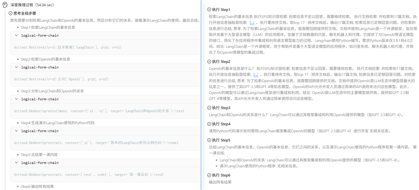Image resolution: width=419 pixels, height=190 pixels.
Task: Click the Step3 result text LangChain和OpenAI的关系是什么
Action: (x=306, y=115)
